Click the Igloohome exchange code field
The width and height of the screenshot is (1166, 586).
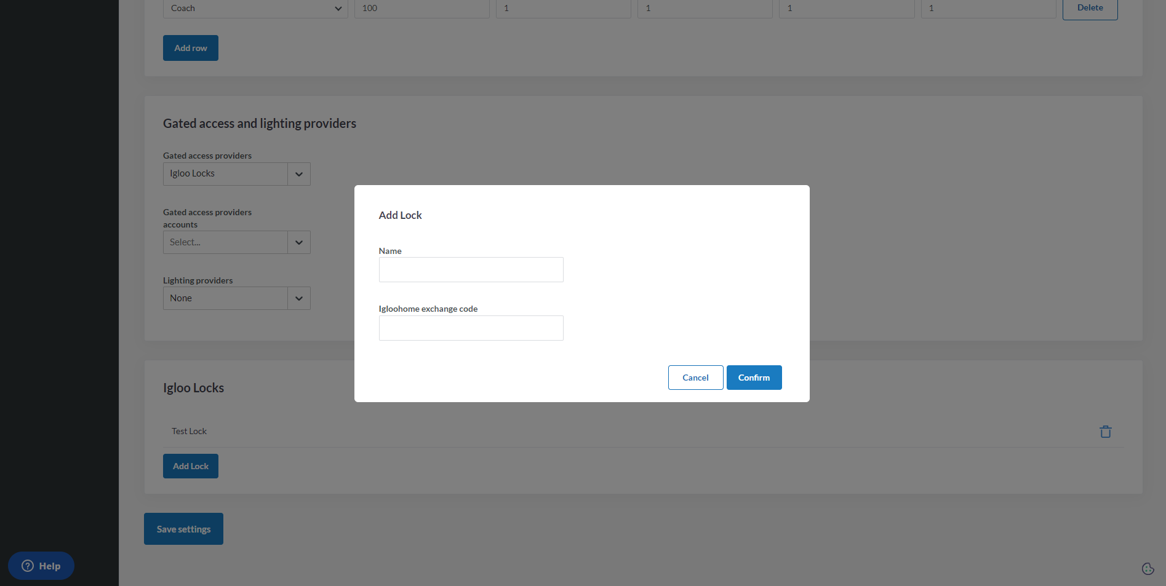pyautogui.click(x=471, y=328)
